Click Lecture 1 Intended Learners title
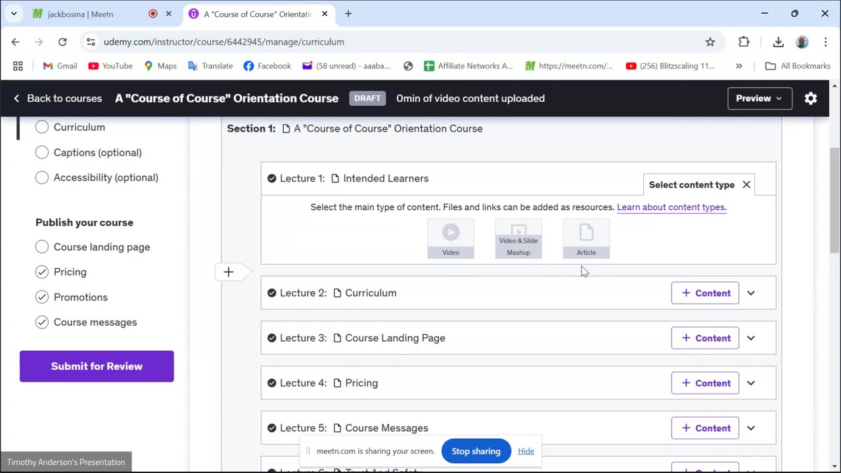 (x=386, y=179)
